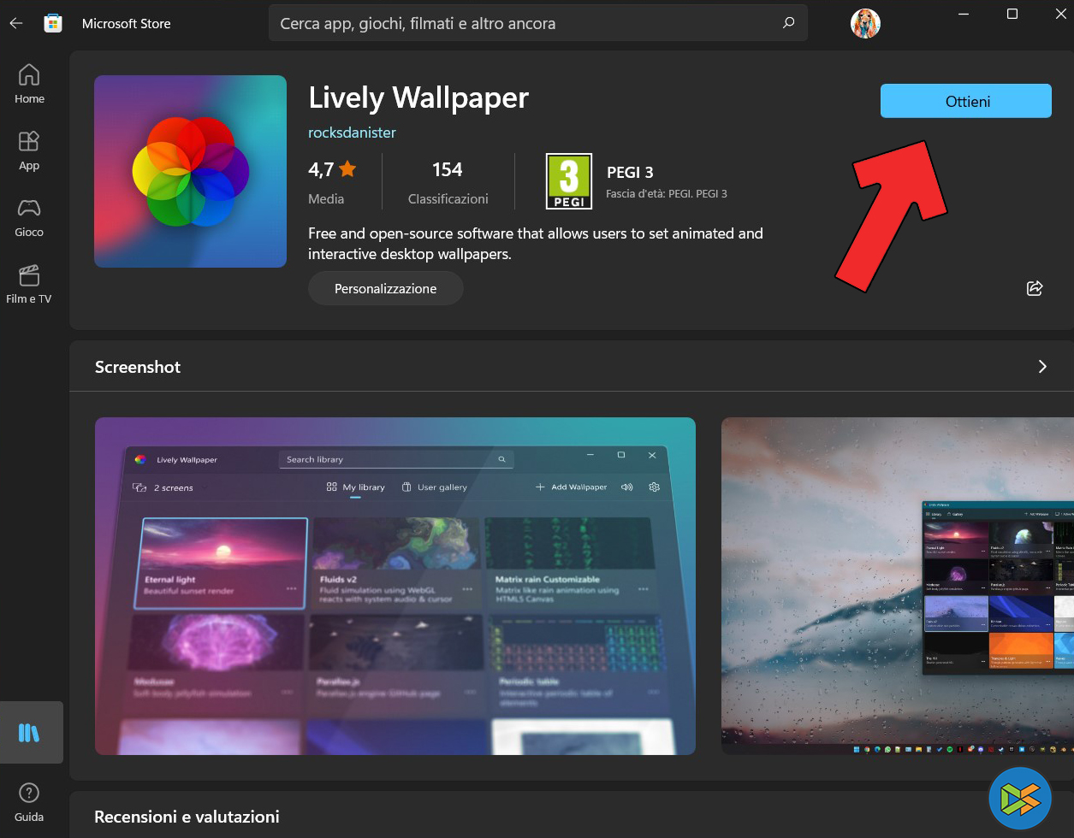Click the PEGI 3 age rating text
Screen dimensions: 1074x838
pyautogui.click(x=630, y=172)
